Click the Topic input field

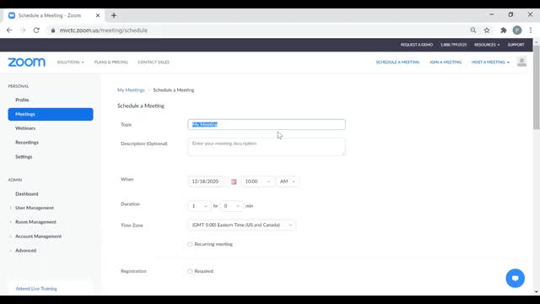[267, 124]
